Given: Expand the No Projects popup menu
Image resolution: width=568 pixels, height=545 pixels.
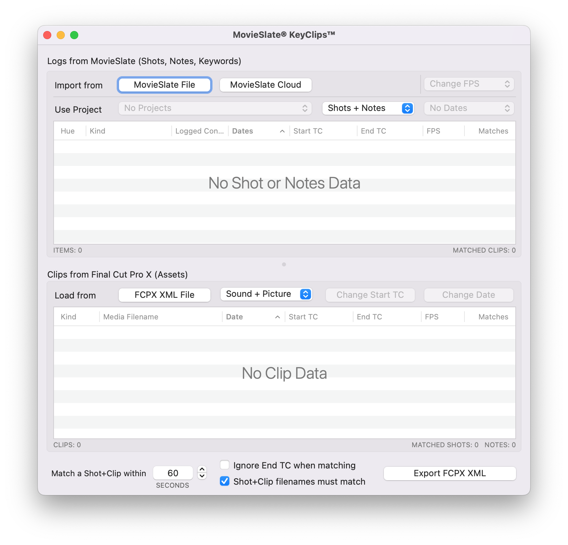Looking at the screenshot, I should [215, 108].
